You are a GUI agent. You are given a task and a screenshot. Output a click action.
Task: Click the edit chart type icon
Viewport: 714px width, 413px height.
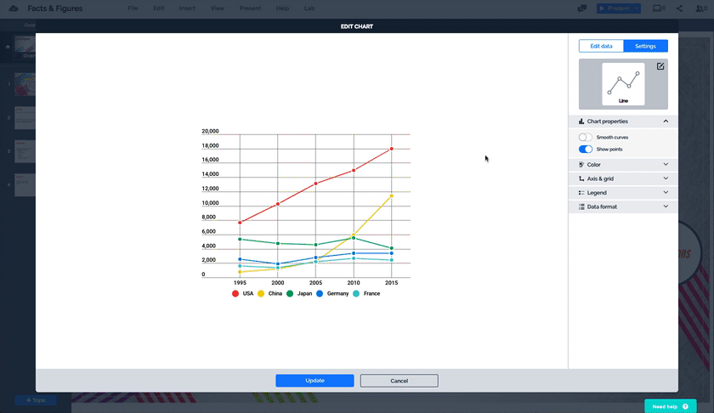pyautogui.click(x=660, y=66)
